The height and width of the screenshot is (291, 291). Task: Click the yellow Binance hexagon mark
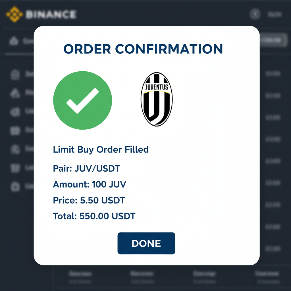click(x=15, y=14)
